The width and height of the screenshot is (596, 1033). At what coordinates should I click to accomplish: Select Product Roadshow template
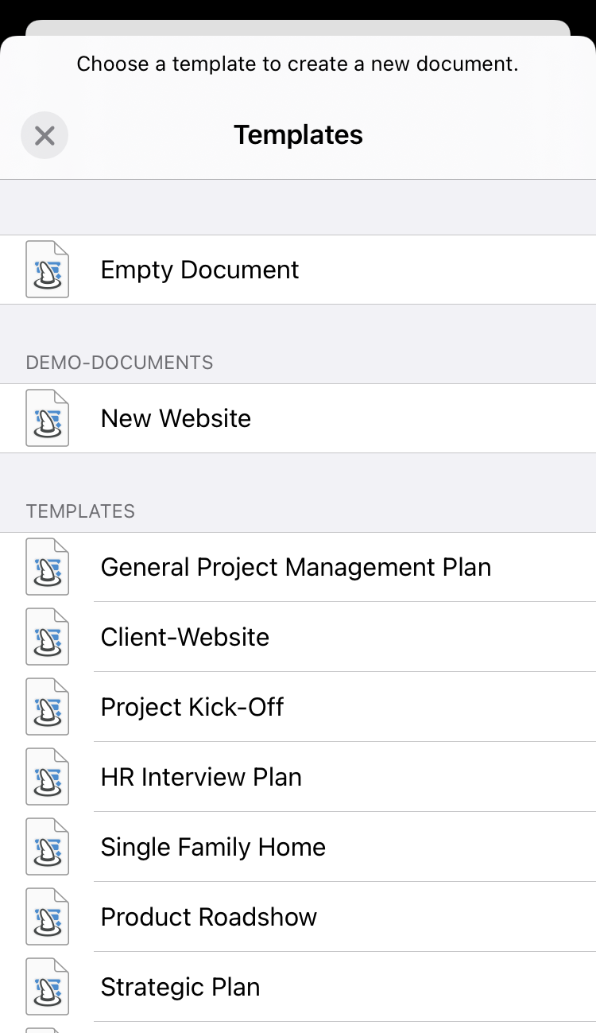pos(208,917)
